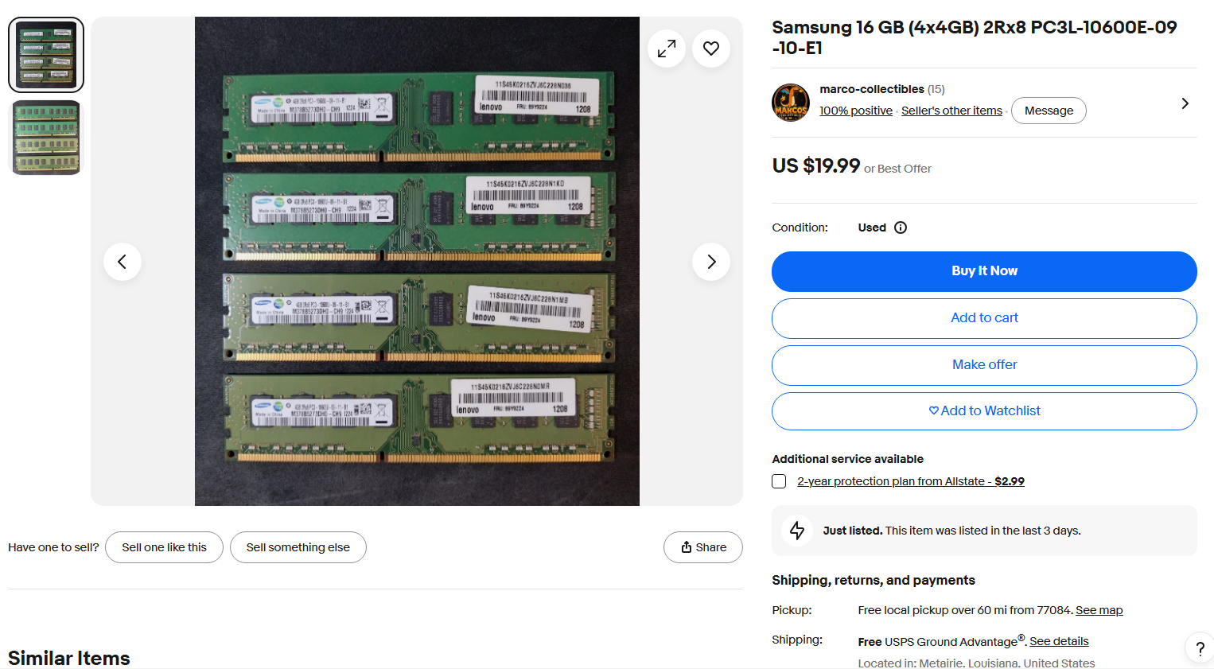Open seller marco-collectibles avatar
The height and width of the screenshot is (669, 1214).
[791, 103]
